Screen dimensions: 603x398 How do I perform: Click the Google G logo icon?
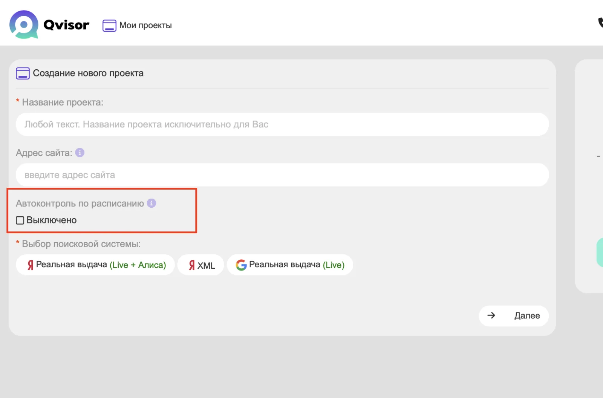tap(241, 265)
